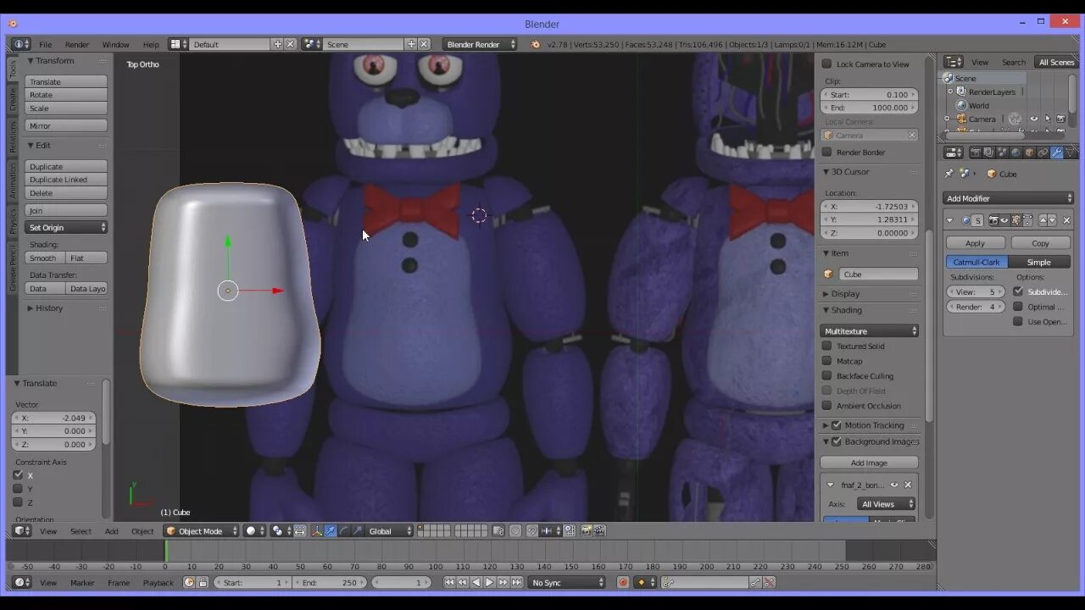Move the Subsurf modifier down in stack
The width and height of the screenshot is (1085, 610).
1052,220
